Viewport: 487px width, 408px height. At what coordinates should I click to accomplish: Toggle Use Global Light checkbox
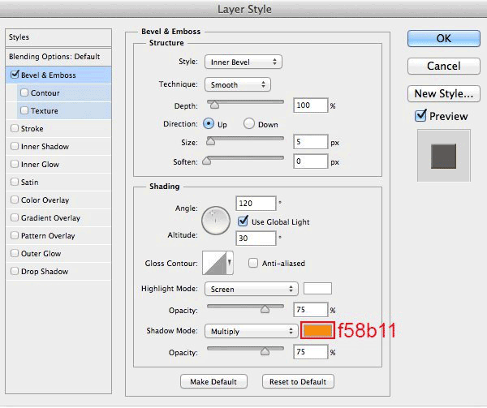coord(243,221)
